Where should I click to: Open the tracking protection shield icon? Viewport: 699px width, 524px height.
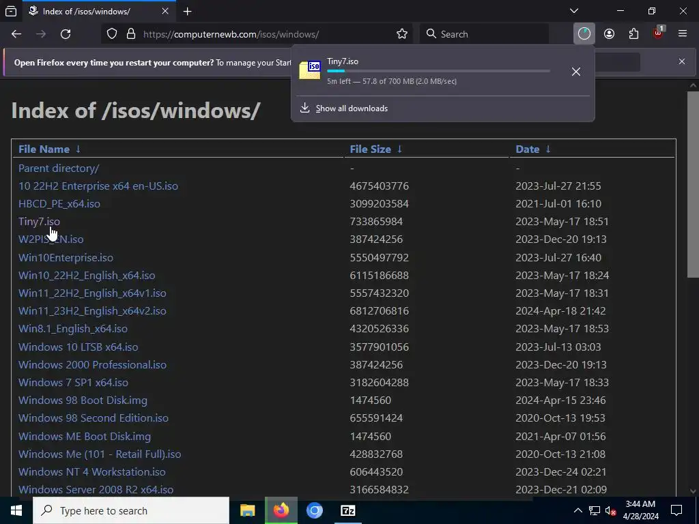[112, 34]
